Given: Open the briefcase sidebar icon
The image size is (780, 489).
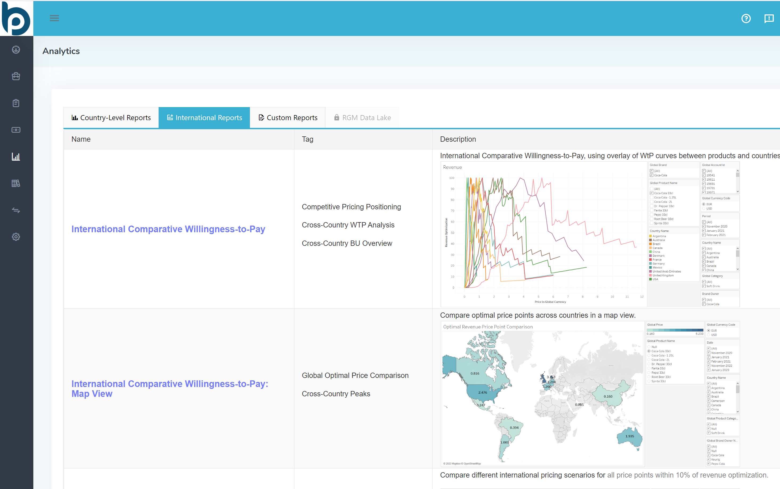Looking at the screenshot, I should [x=16, y=76].
